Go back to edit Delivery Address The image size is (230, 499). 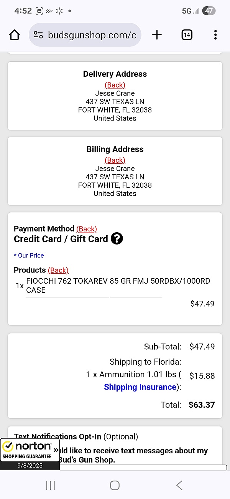(115, 85)
